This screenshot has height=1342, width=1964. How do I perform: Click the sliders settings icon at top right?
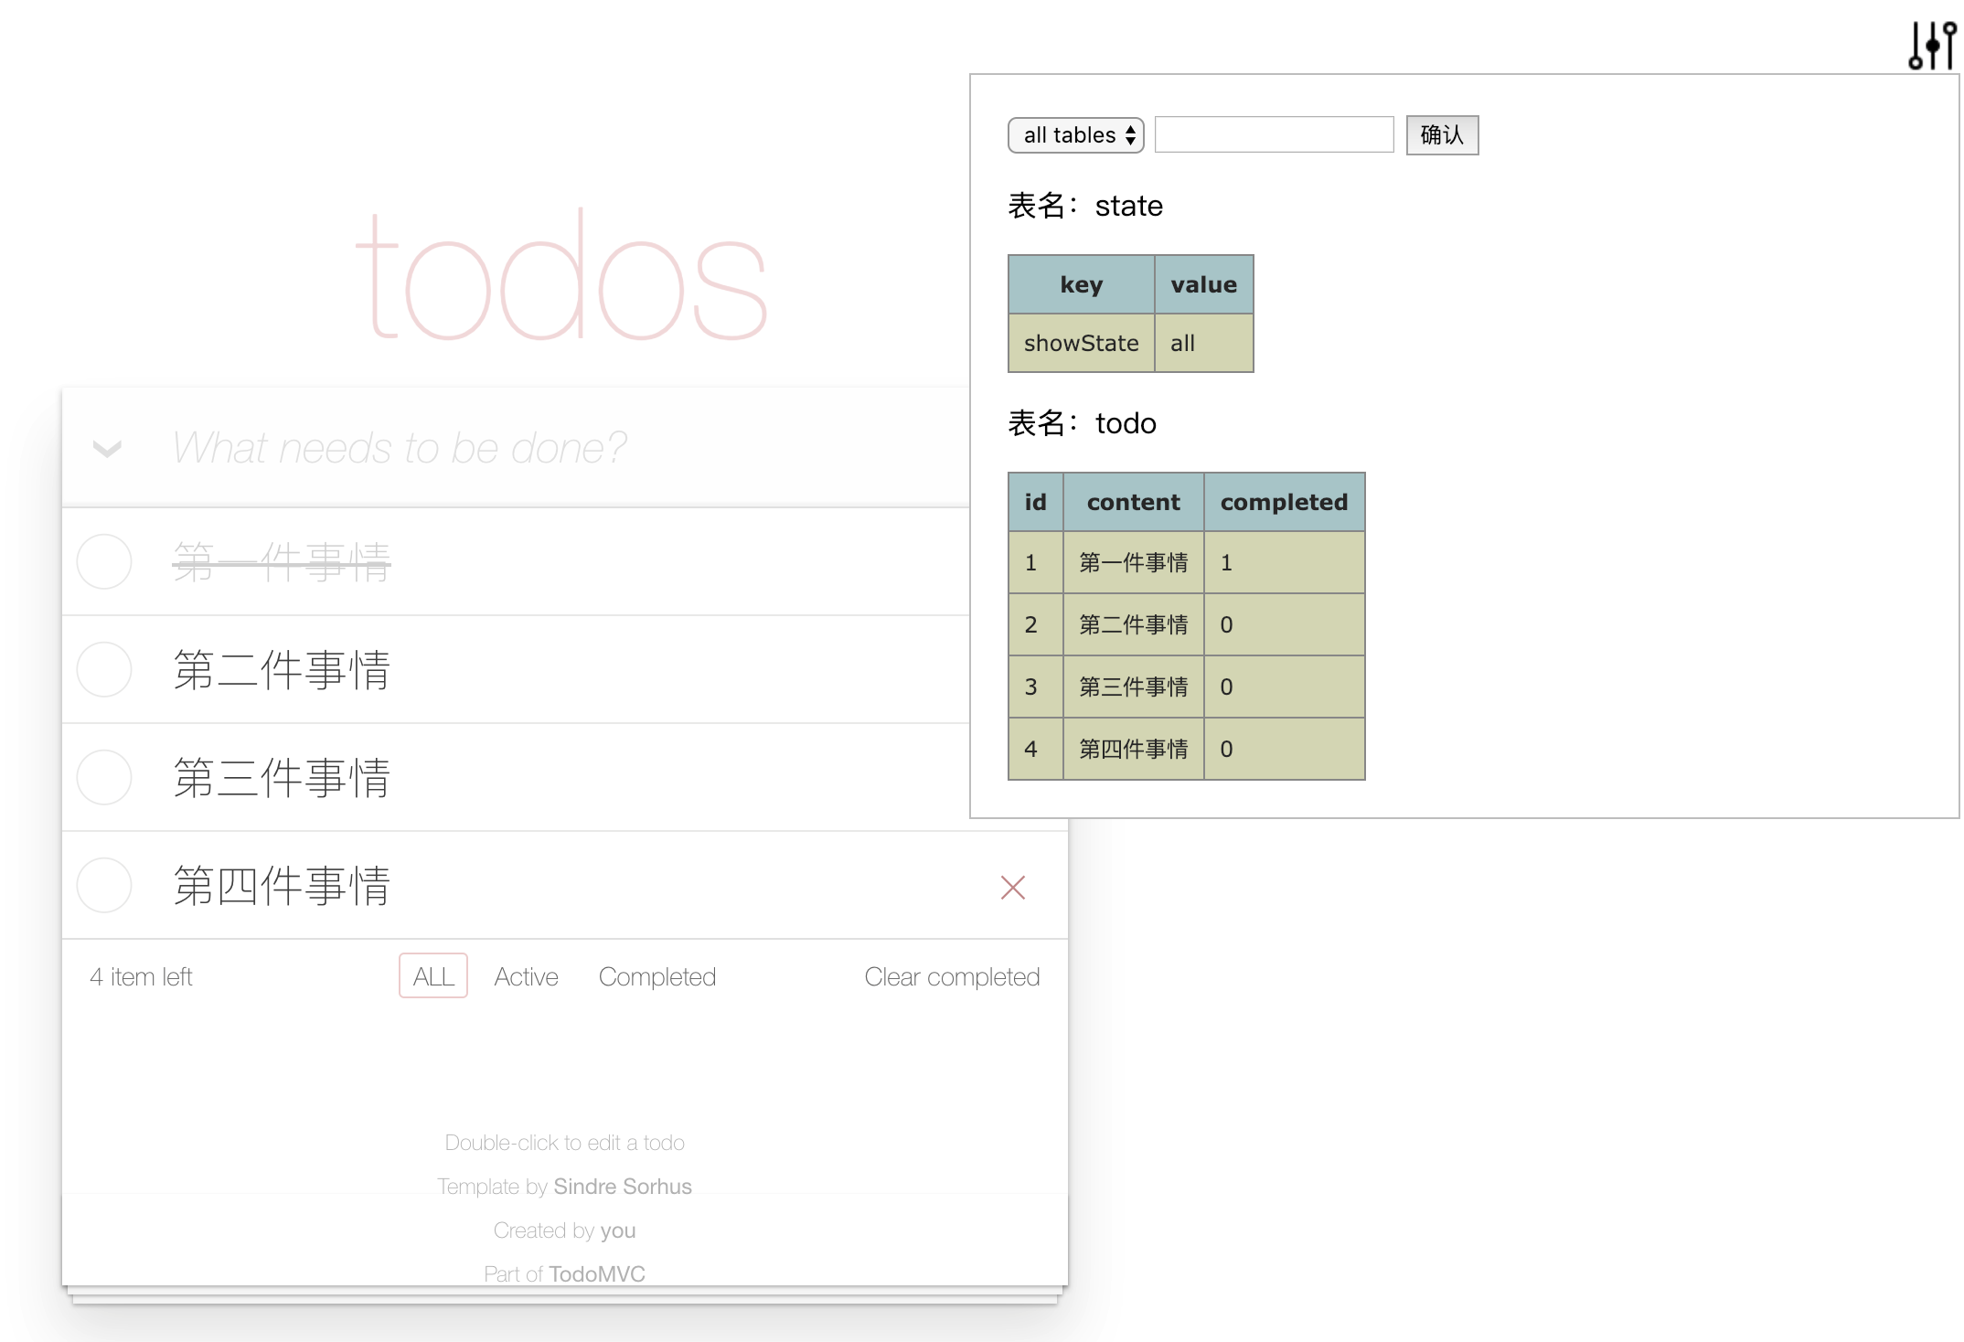click(x=1931, y=45)
